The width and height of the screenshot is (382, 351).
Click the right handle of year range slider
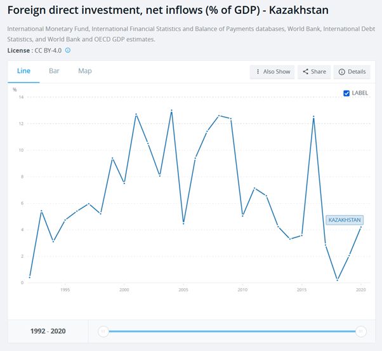(x=360, y=331)
